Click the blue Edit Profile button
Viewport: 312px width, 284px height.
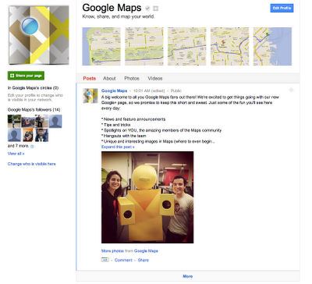[x=282, y=8]
